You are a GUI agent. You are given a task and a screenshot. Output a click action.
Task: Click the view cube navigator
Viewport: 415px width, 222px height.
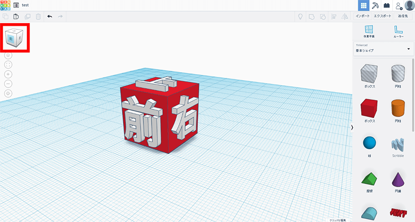click(x=14, y=38)
